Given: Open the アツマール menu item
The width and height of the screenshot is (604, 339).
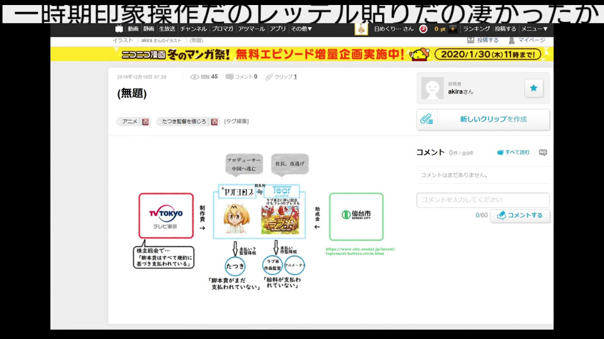Looking at the screenshot, I should [x=252, y=29].
